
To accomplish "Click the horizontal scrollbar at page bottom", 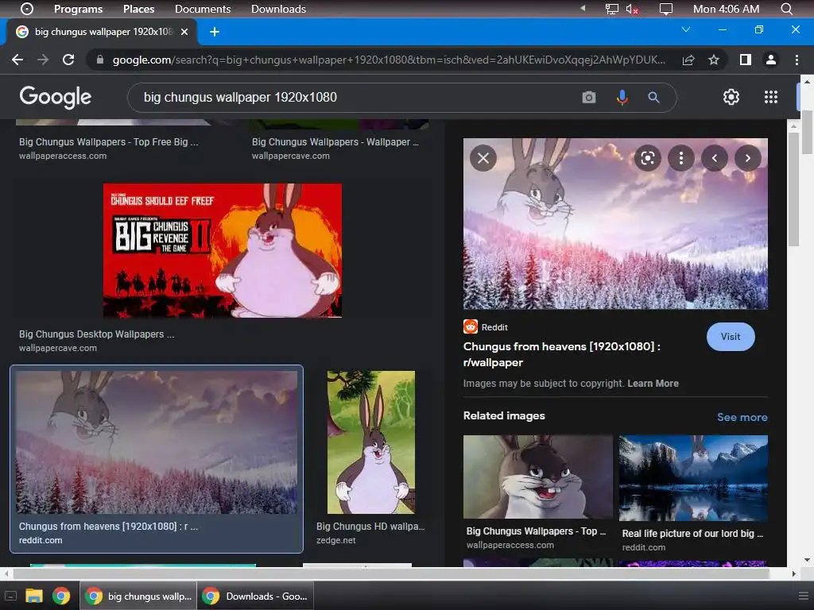I will pos(391,573).
